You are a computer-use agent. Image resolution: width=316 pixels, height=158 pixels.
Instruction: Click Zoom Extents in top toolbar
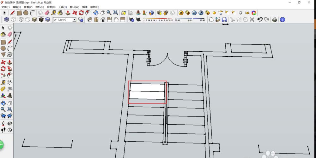[115, 13]
